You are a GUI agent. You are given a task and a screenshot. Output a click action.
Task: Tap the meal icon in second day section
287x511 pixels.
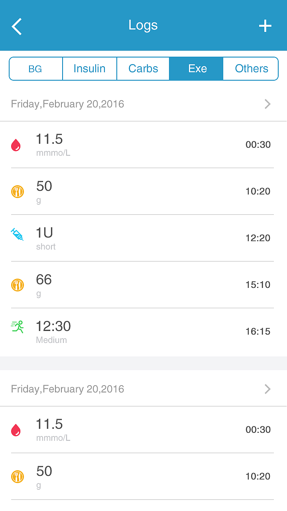pyautogui.click(x=18, y=477)
